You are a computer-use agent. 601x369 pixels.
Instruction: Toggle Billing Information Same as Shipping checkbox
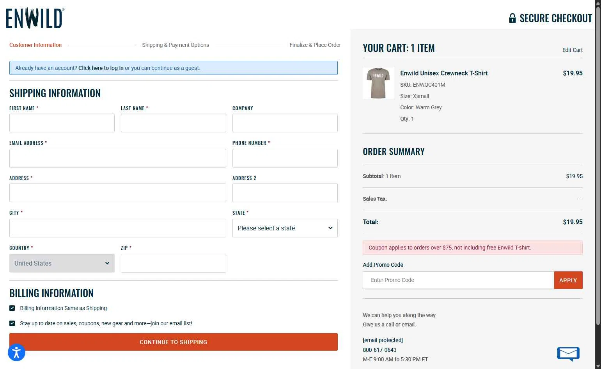pos(12,308)
